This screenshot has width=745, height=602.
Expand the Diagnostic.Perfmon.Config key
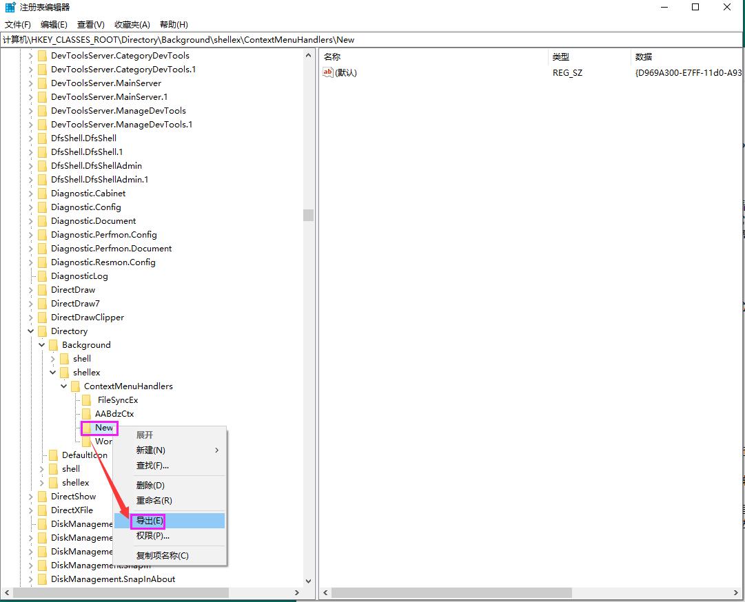(x=31, y=235)
